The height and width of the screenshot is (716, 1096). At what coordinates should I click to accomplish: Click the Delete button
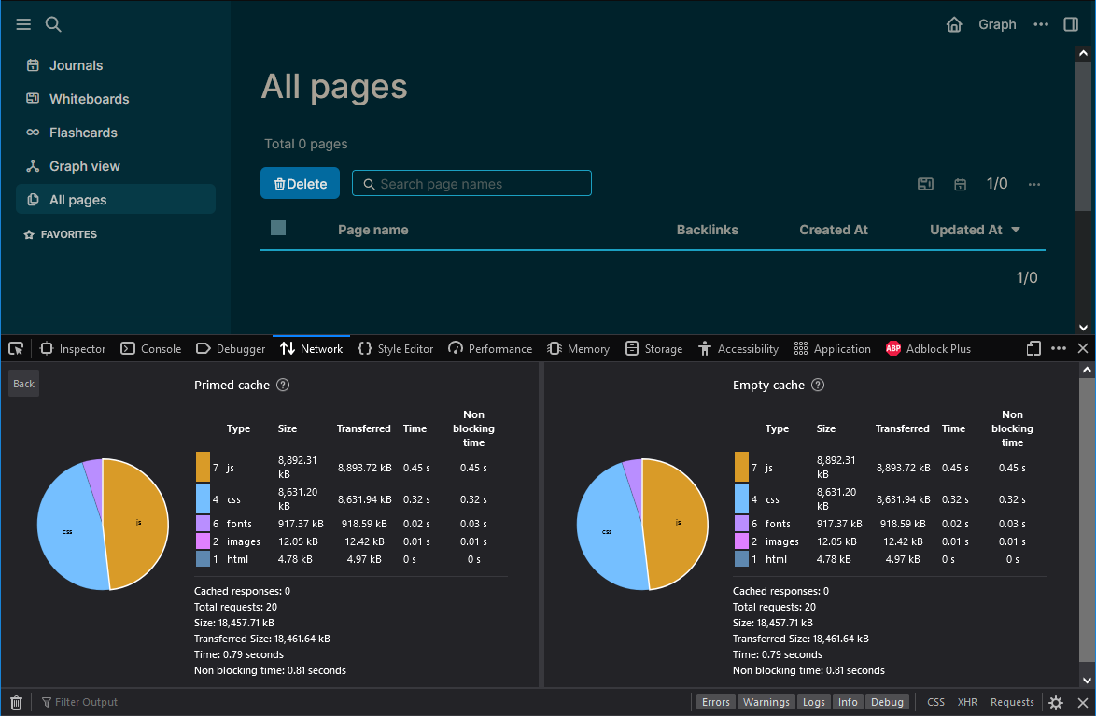pyautogui.click(x=300, y=183)
